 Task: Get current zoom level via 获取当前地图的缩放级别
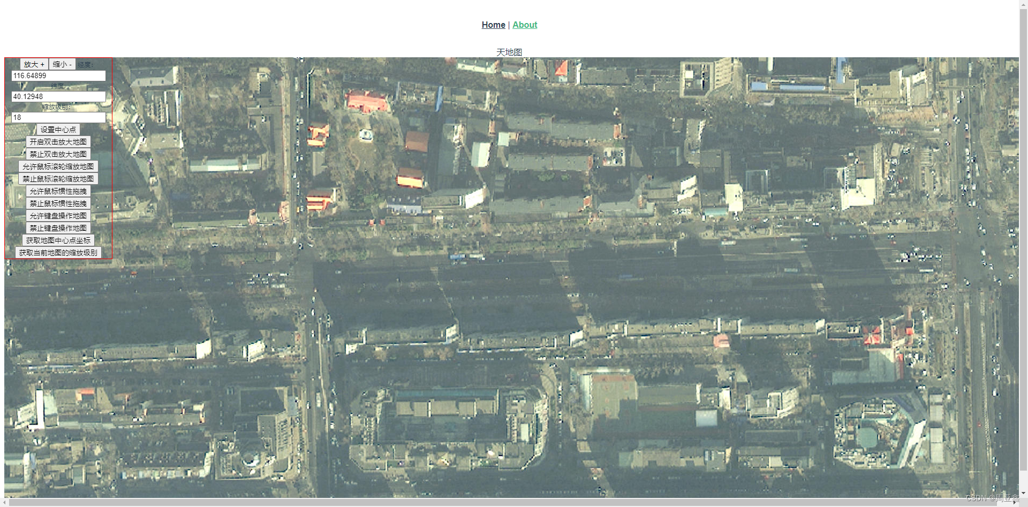[58, 253]
